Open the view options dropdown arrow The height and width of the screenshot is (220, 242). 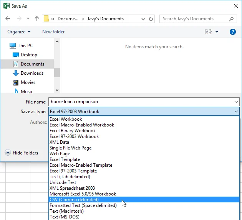pos(217,32)
